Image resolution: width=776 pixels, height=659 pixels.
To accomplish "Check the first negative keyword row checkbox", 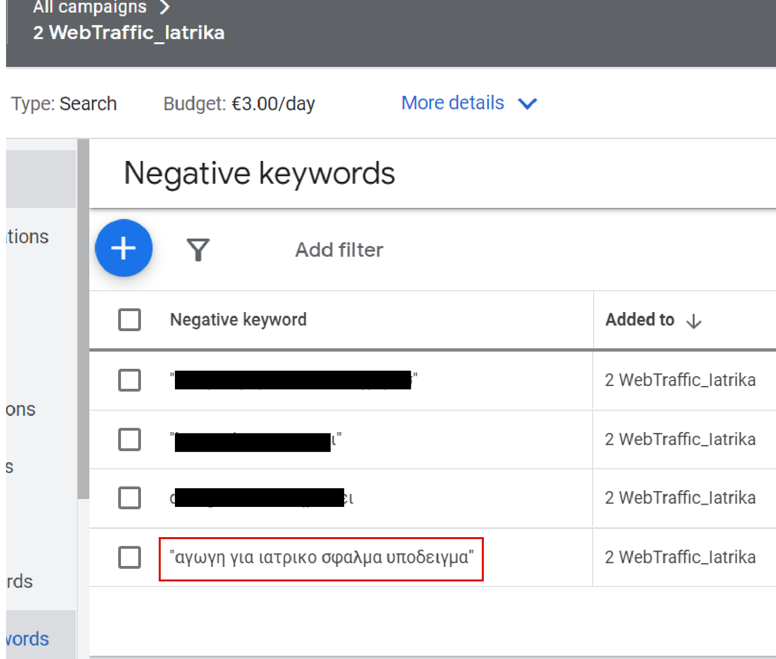I will tap(129, 380).
